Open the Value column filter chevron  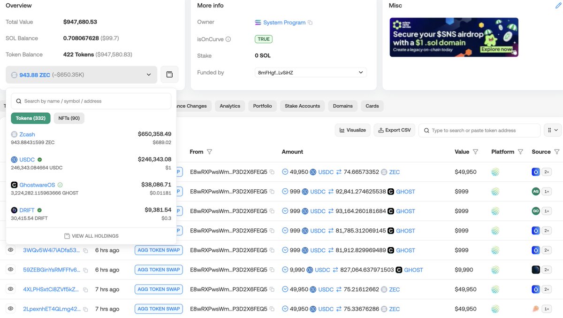(x=476, y=152)
